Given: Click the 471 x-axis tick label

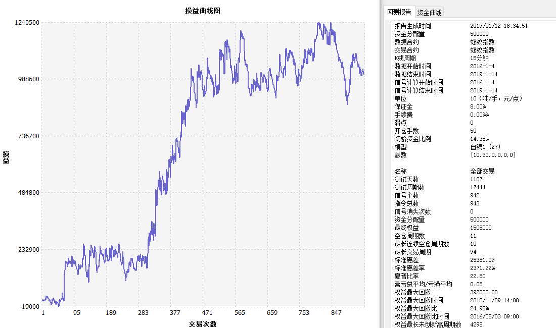Looking at the screenshot, I should click(x=207, y=313).
